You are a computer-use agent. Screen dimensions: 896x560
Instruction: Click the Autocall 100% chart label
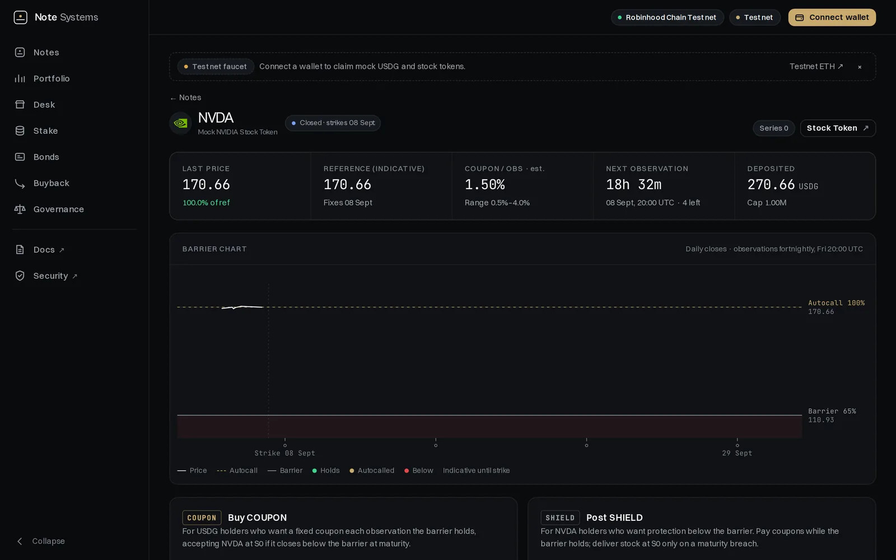[836, 303]
